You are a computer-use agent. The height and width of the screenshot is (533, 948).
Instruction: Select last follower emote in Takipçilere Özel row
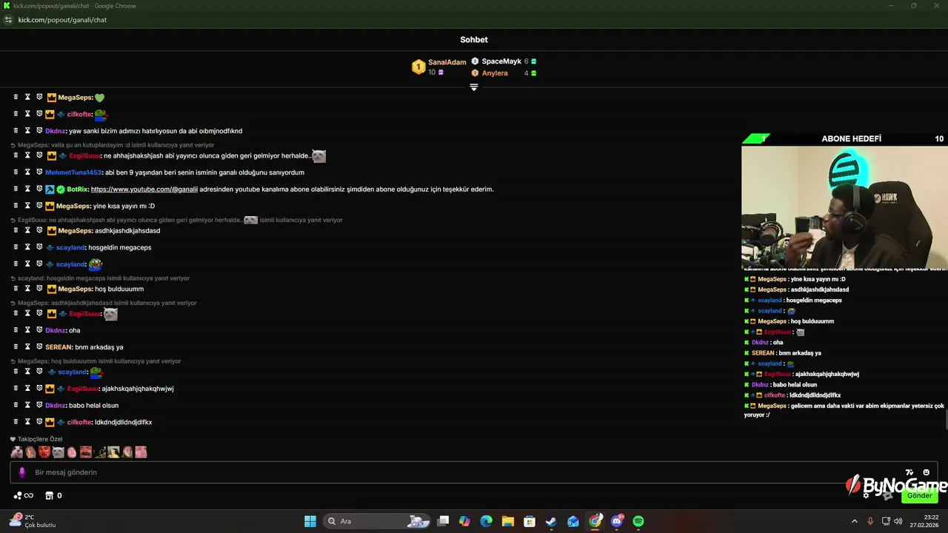coord(141,452)
